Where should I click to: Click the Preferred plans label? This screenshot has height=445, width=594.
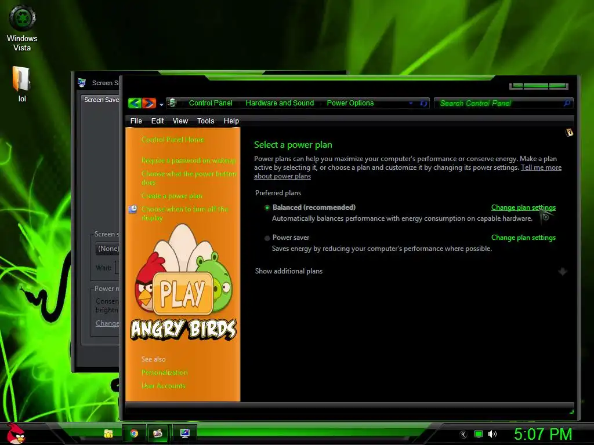point(278,193)
